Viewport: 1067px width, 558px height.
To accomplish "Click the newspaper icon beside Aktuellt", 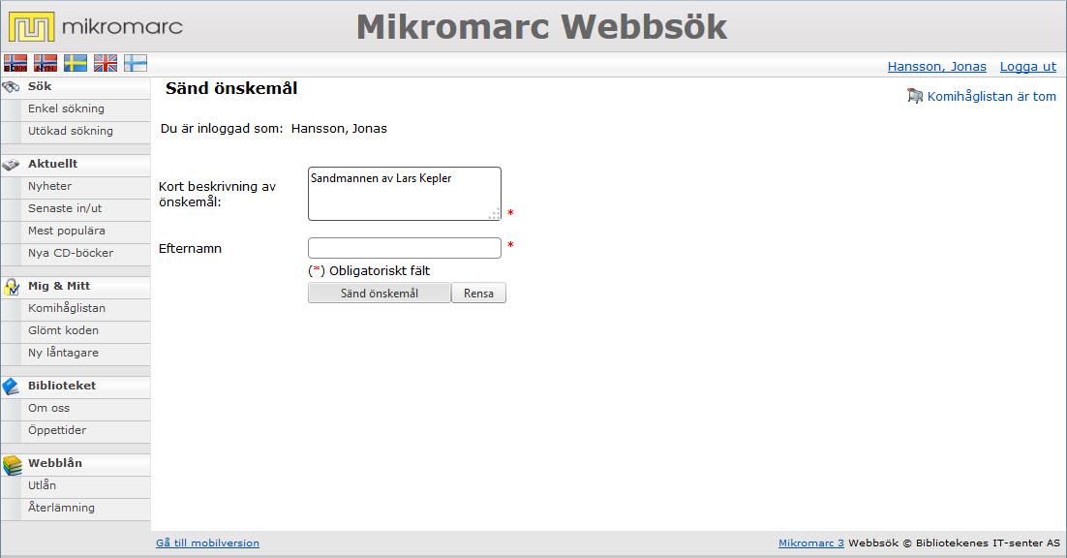I will 11,165.
